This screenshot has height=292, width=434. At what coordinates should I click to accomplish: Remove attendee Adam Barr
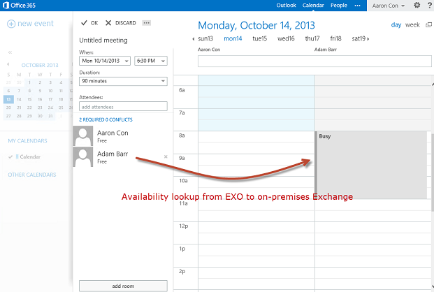tap(166, 156)
